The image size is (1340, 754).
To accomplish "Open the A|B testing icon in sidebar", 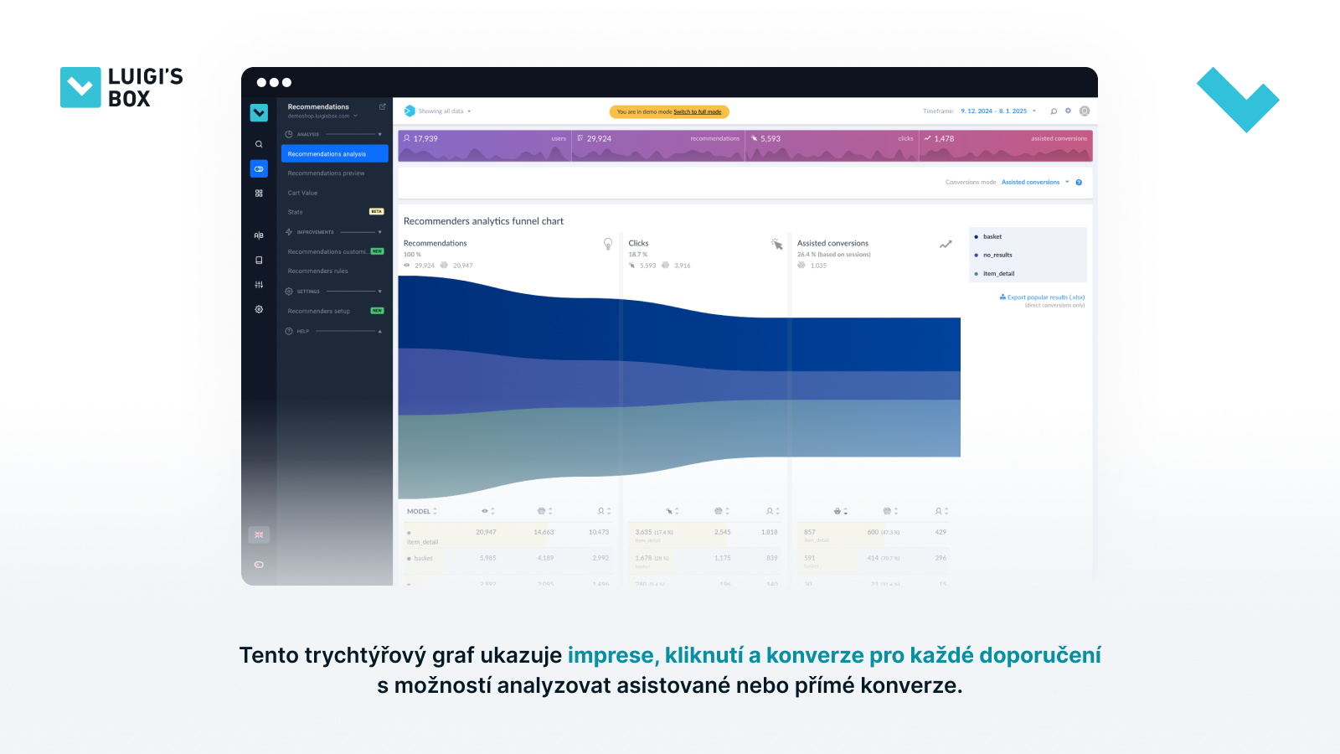I will click(x=259, y=235).
